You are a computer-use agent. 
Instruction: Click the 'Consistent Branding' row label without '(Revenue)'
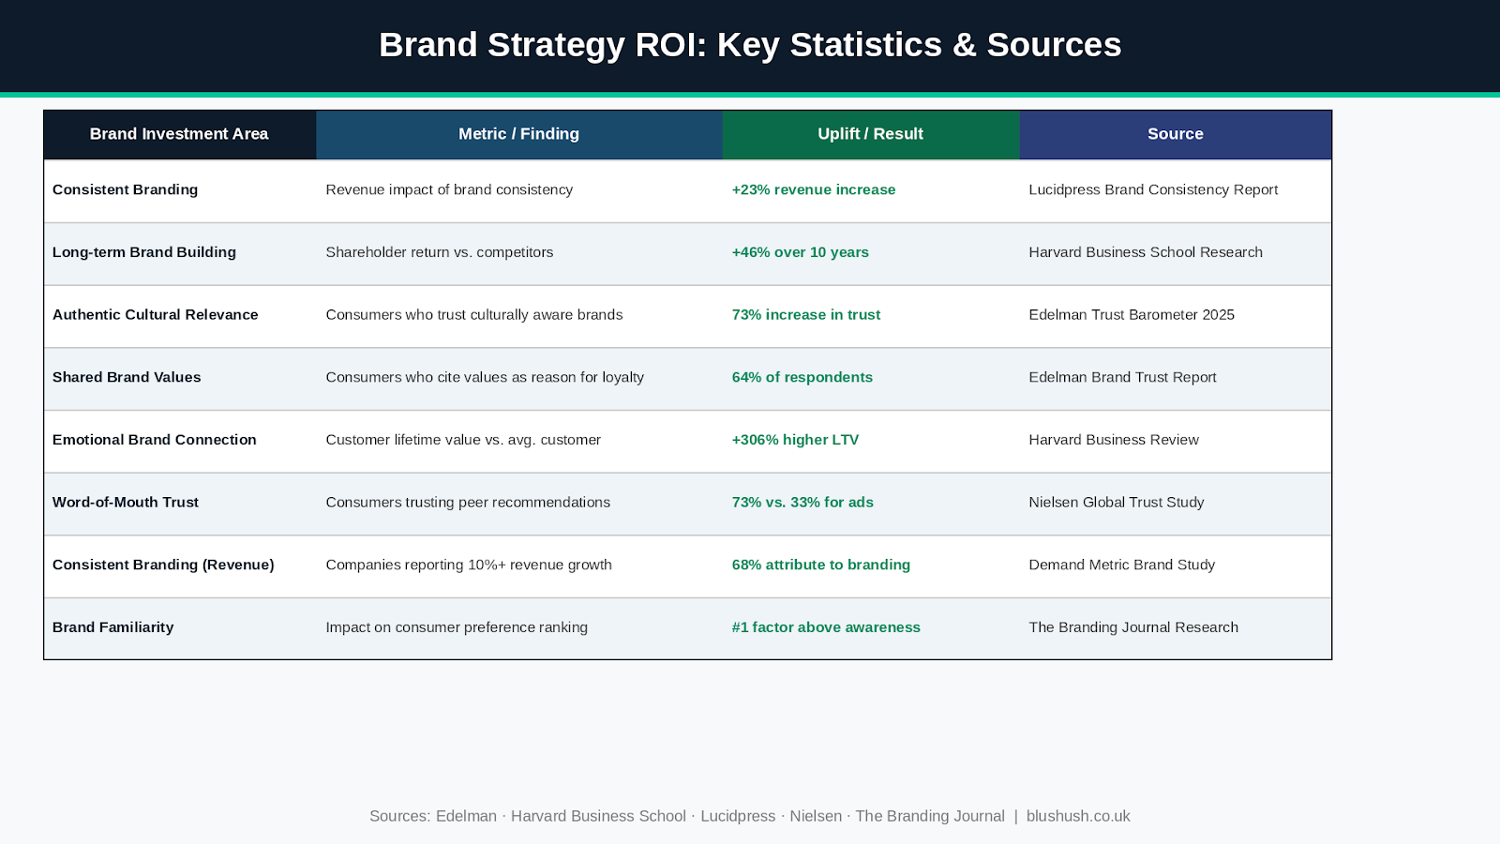(x=125, y=189)
